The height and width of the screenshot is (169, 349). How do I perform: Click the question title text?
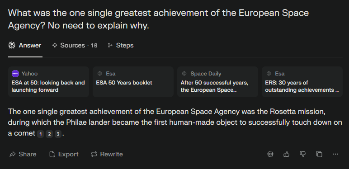point(158,19)
